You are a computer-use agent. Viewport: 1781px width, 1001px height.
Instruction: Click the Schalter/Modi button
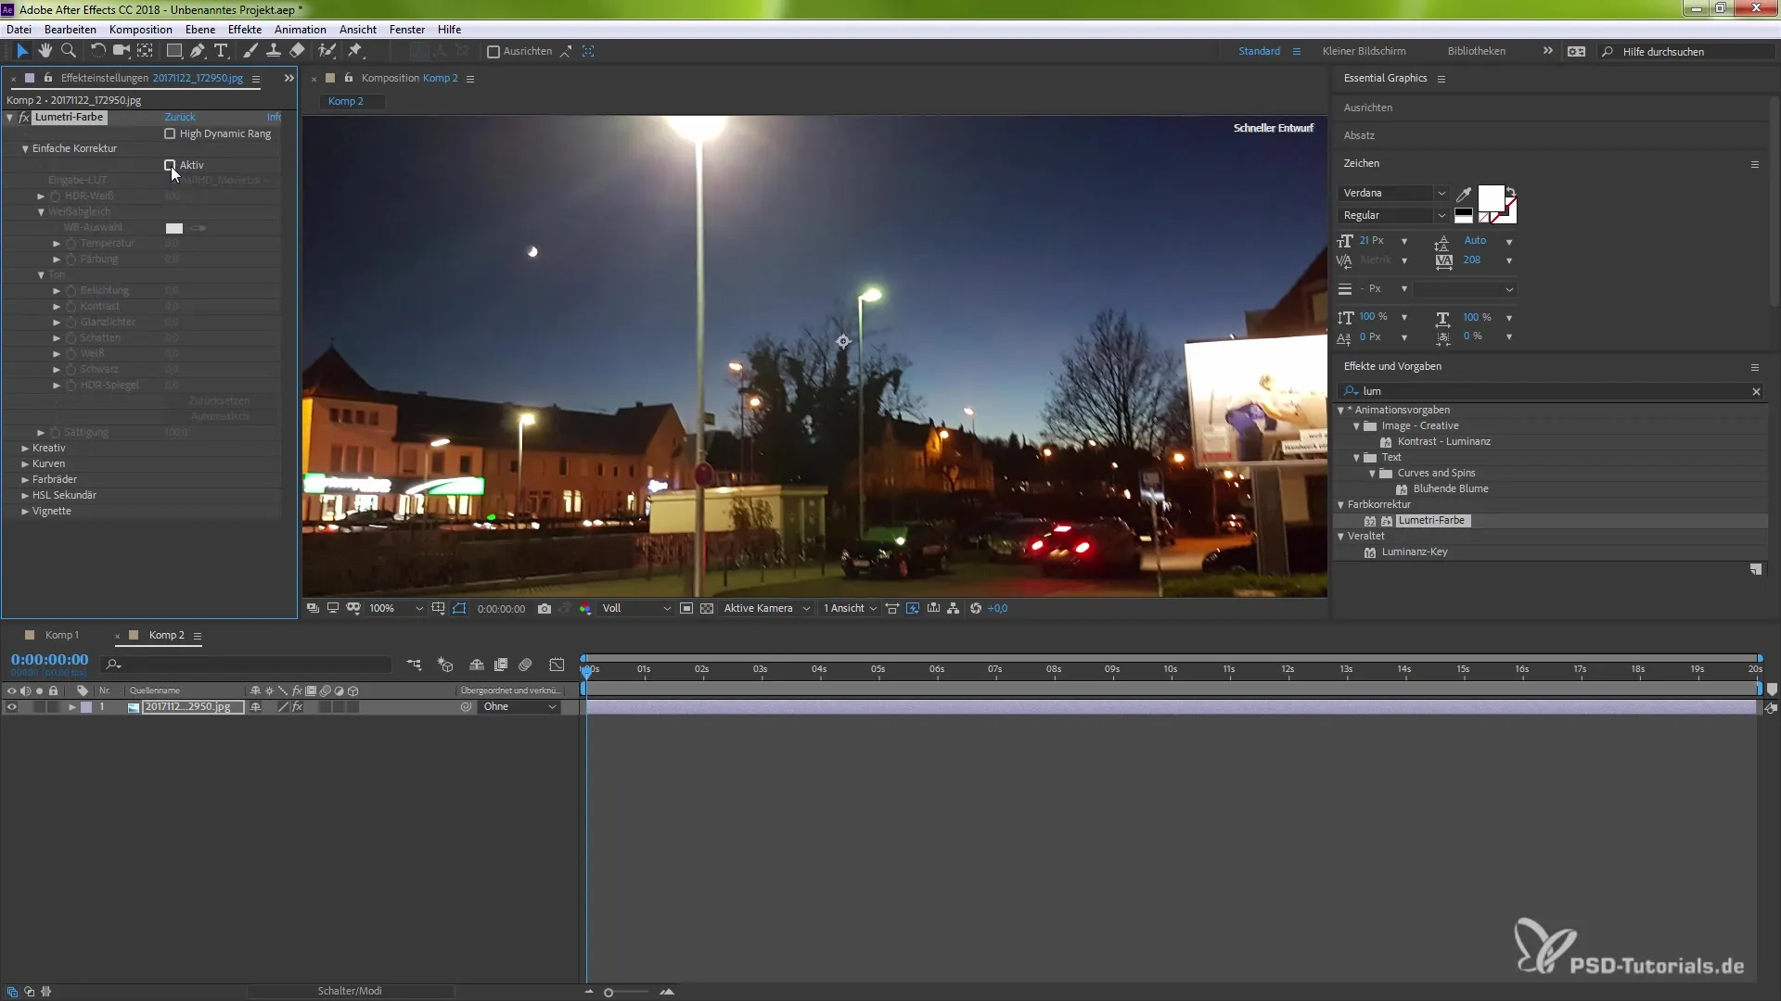click(350, 991)
